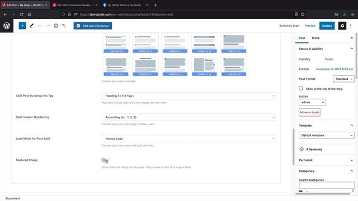Open a new browser tab
358x201 pixels.
point(156,5)
